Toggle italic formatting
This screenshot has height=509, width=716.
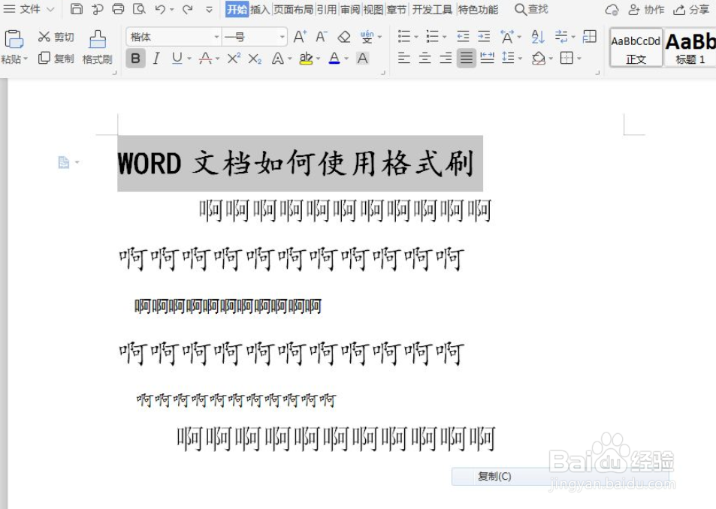tap(156, 58)
